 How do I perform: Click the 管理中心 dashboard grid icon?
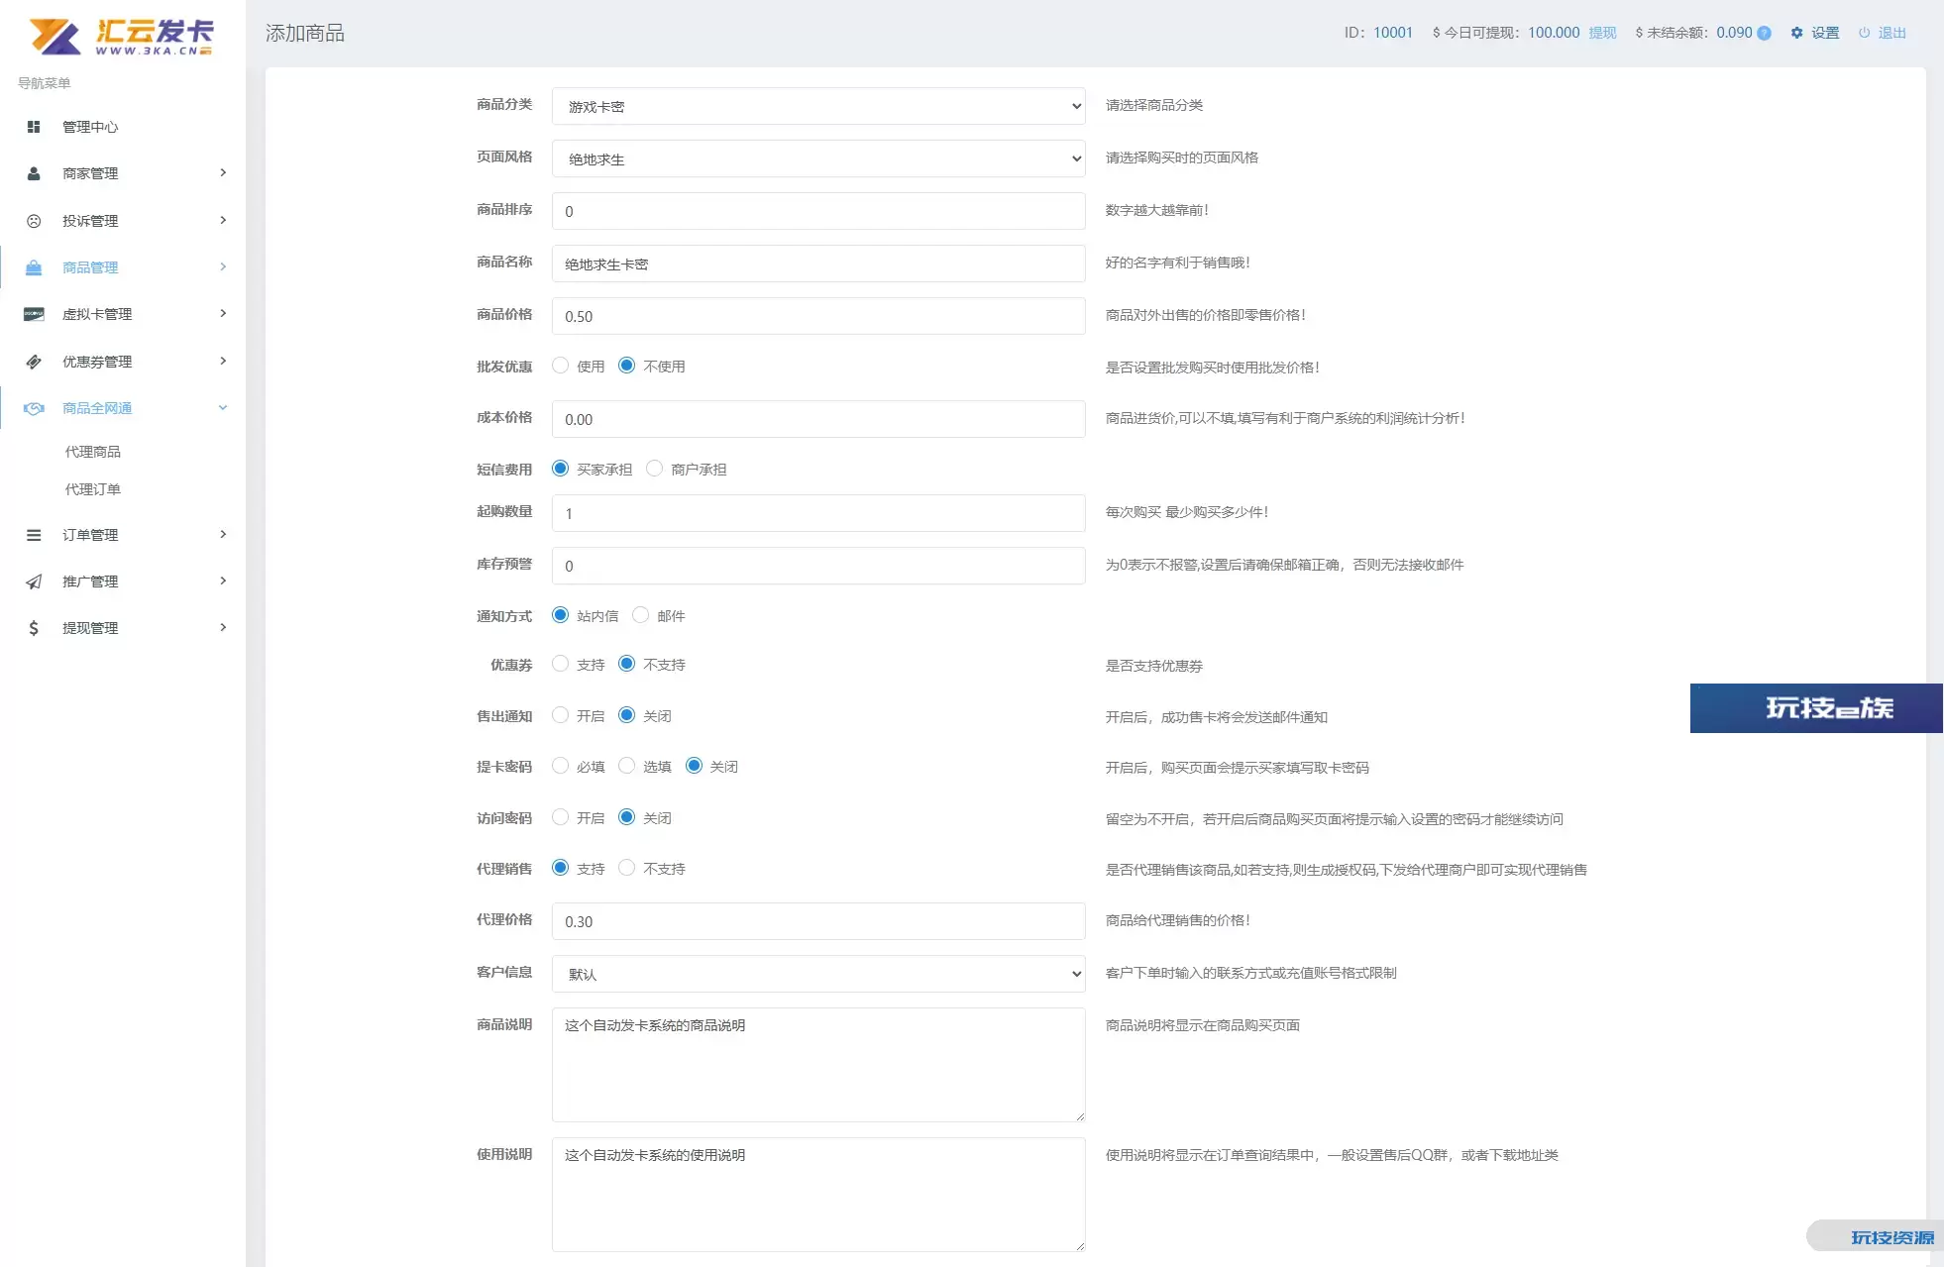tap(34, 127)
